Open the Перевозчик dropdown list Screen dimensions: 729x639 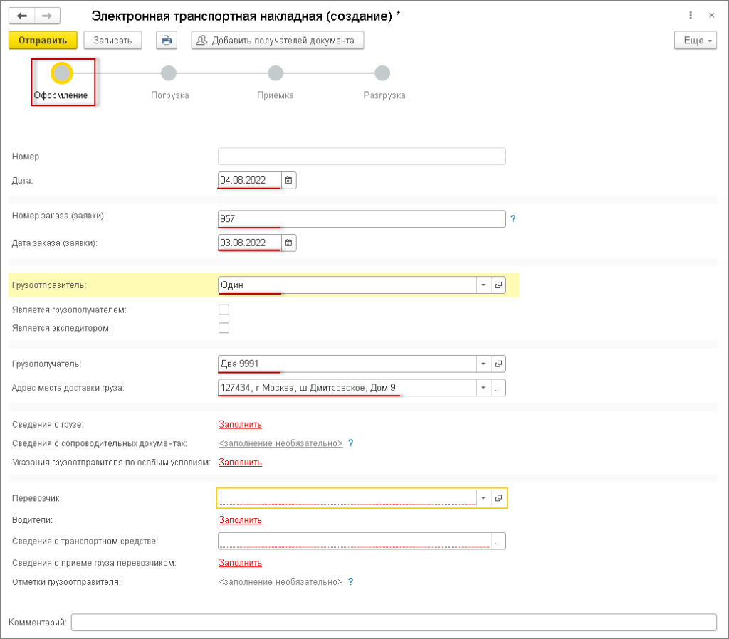point(483,498)
